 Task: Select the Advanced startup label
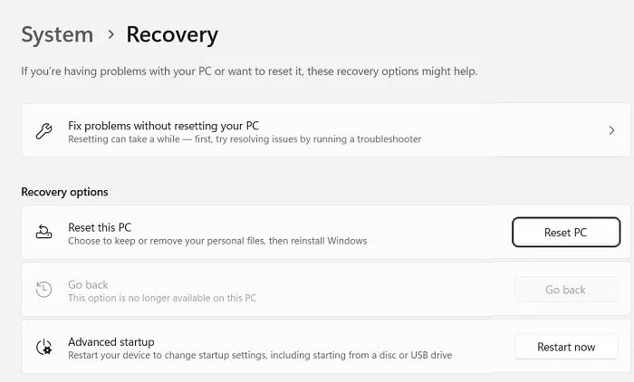click(110, 341)
